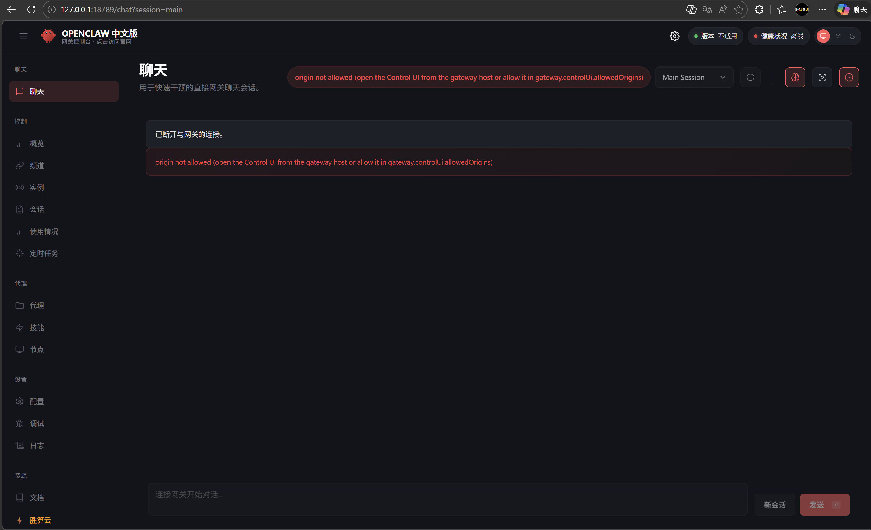Click the hamburger menu icon to collapse sidebar
The width and height of the screenshot is (871, 530).
coord(23,36)
